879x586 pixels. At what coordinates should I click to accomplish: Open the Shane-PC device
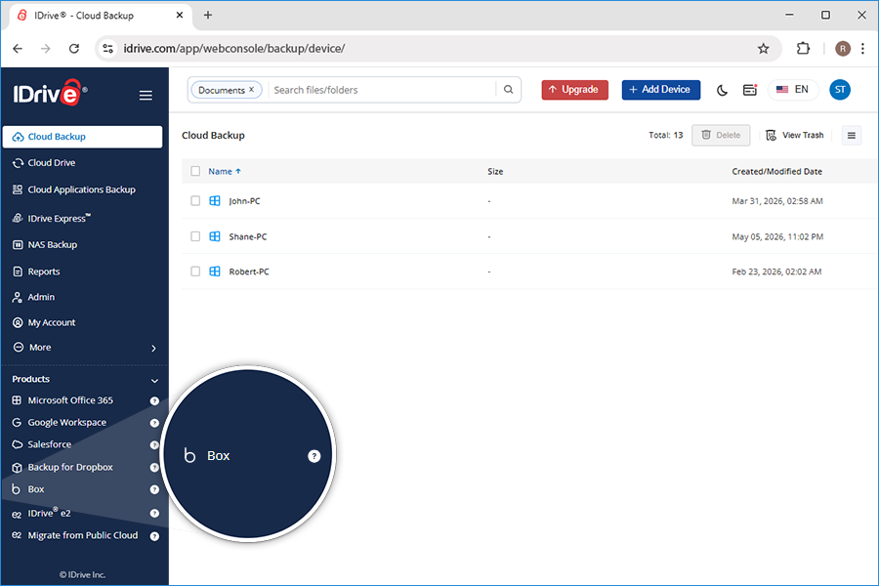tap(248, 236)
